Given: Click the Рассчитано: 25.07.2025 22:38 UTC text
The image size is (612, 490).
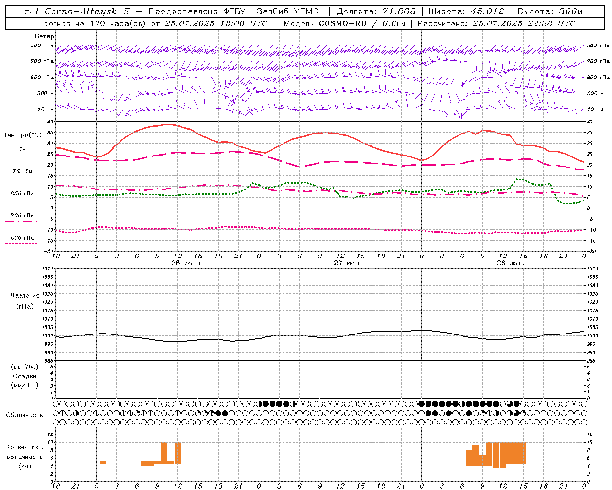Looking at the screenshot, I should [x=496, y=23].
